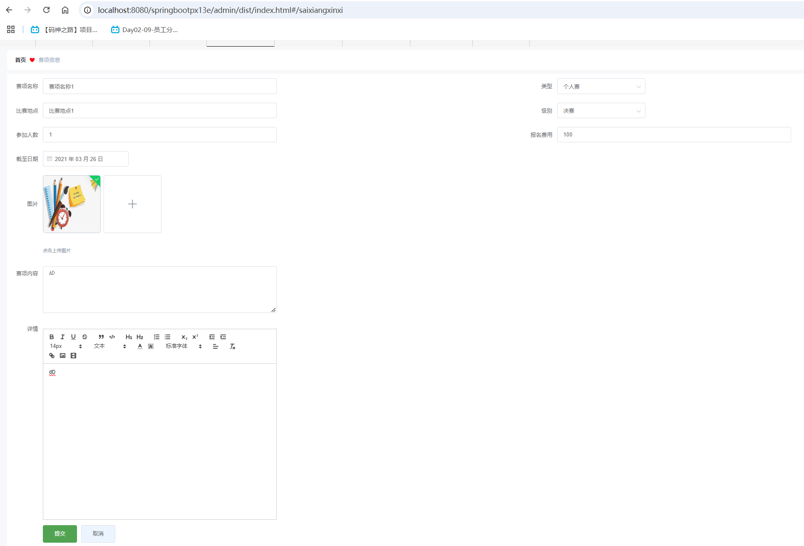Click the 赛项内容 textarea

pos(160,290)
